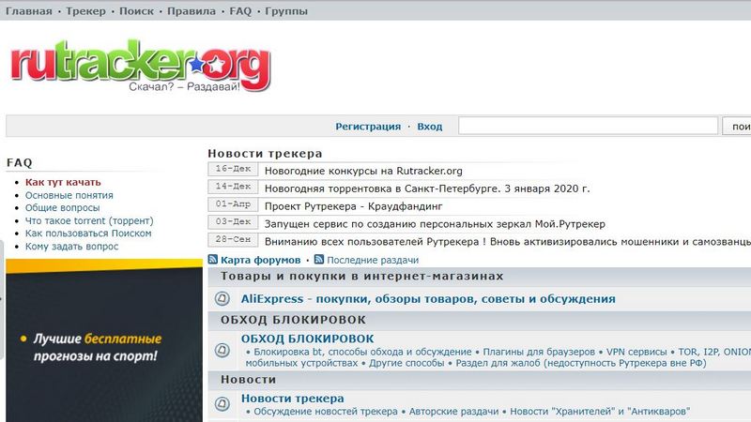The height and width of the screenshot is (422, 751).
Task: Open the Последние раздачи link
Action: [373, 261]
